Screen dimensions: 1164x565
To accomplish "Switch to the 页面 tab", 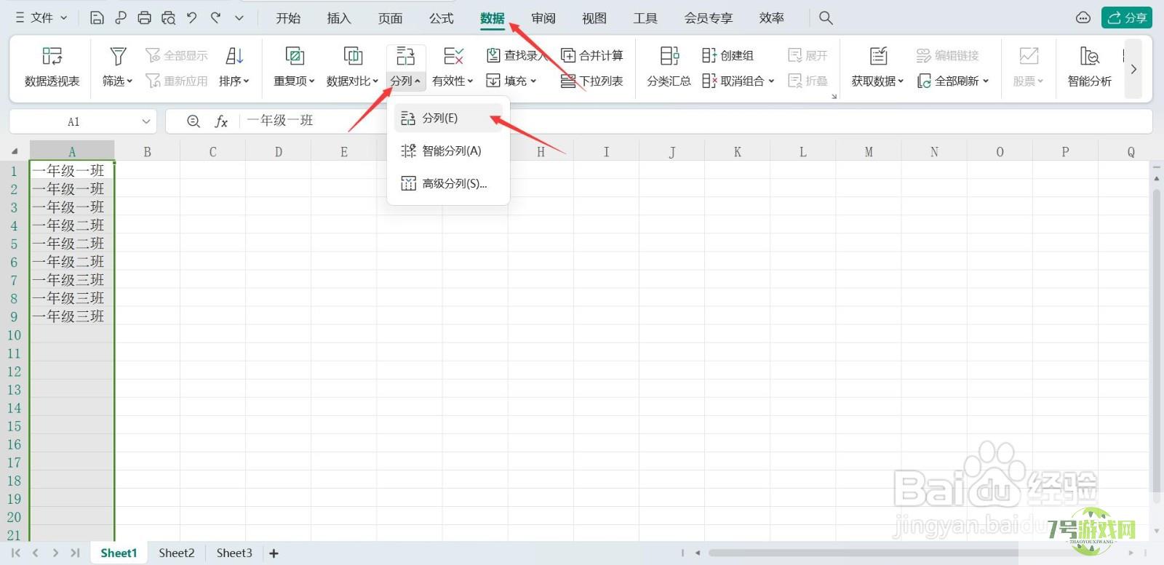I will click(x=390, y=18).
